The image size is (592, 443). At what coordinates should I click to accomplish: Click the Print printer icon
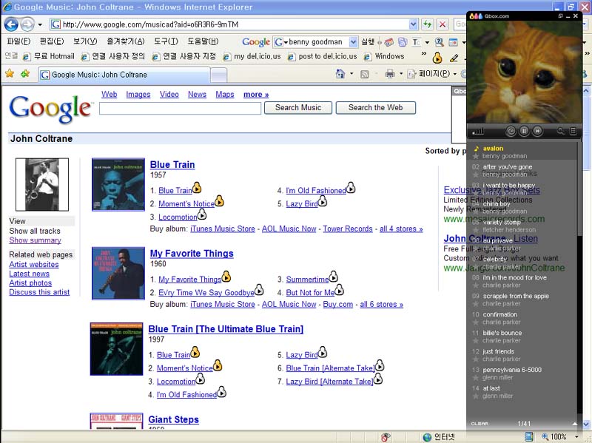[390, 73]
